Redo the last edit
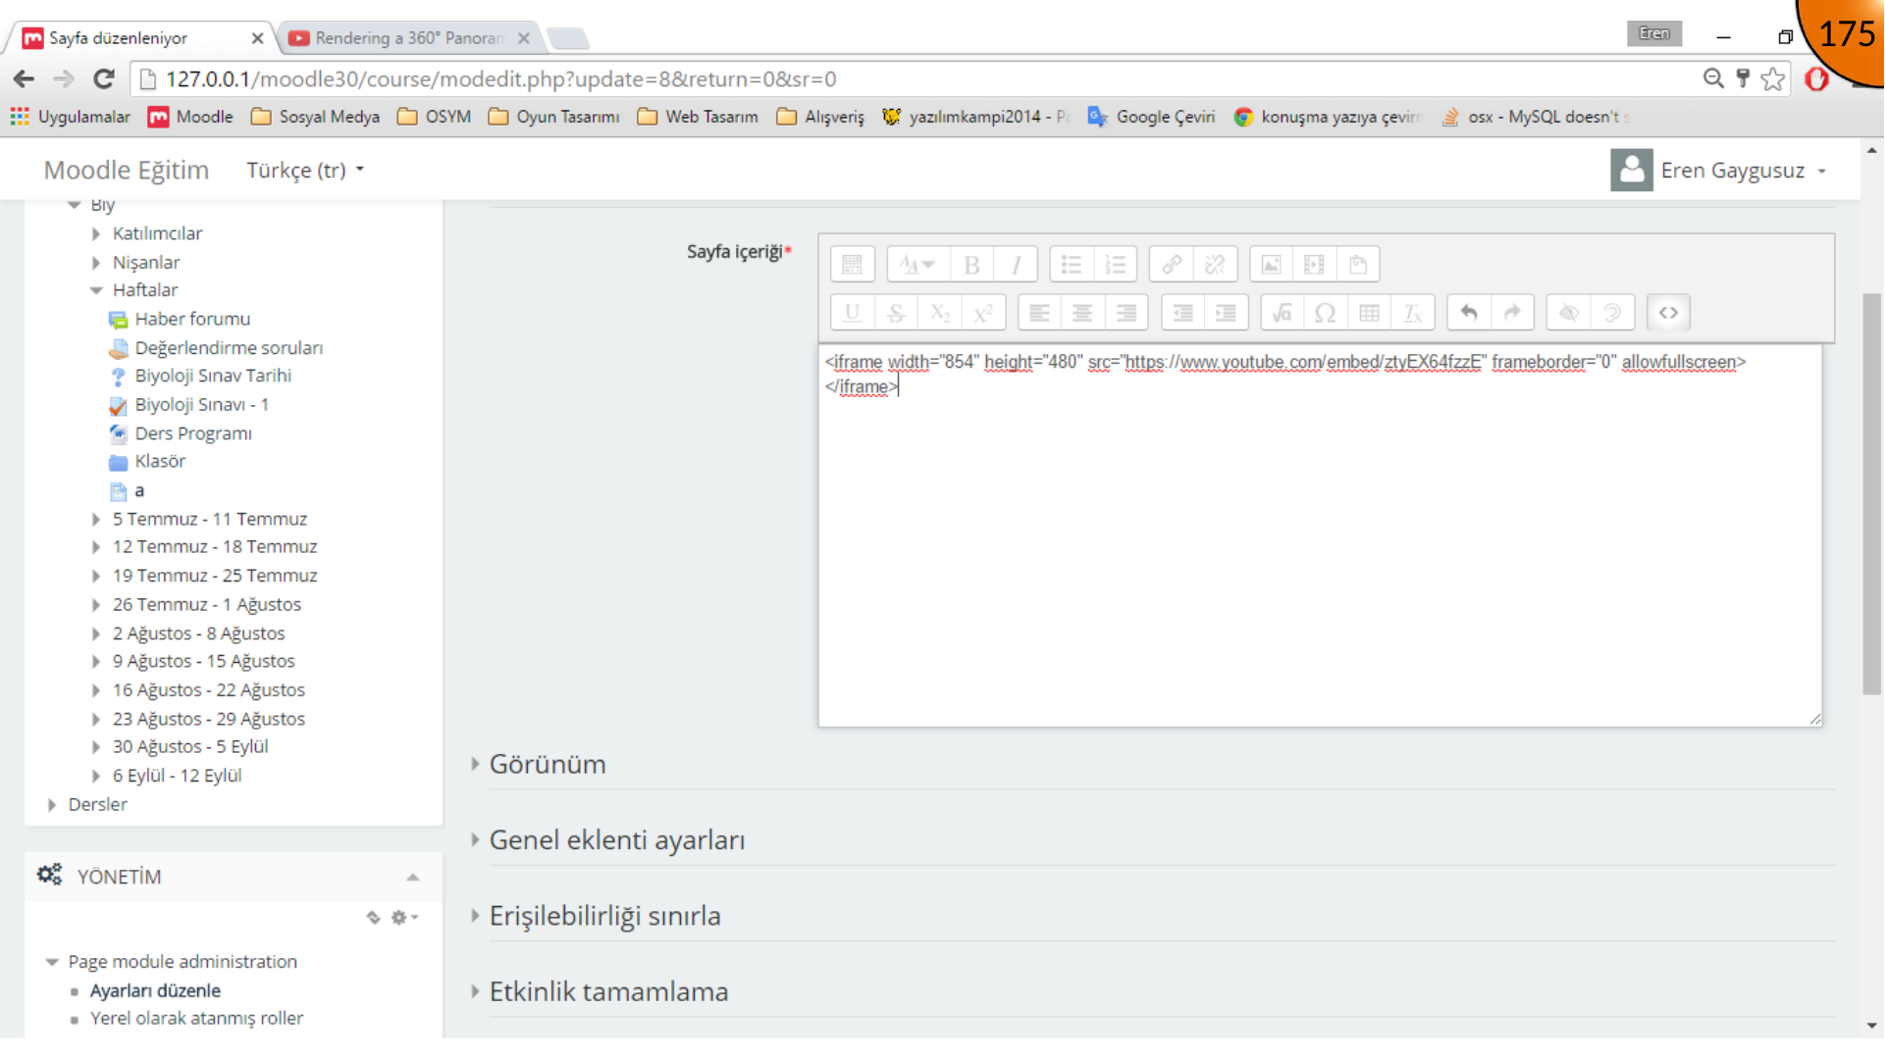The image size is (1885, 1059). pos(1512,313)
